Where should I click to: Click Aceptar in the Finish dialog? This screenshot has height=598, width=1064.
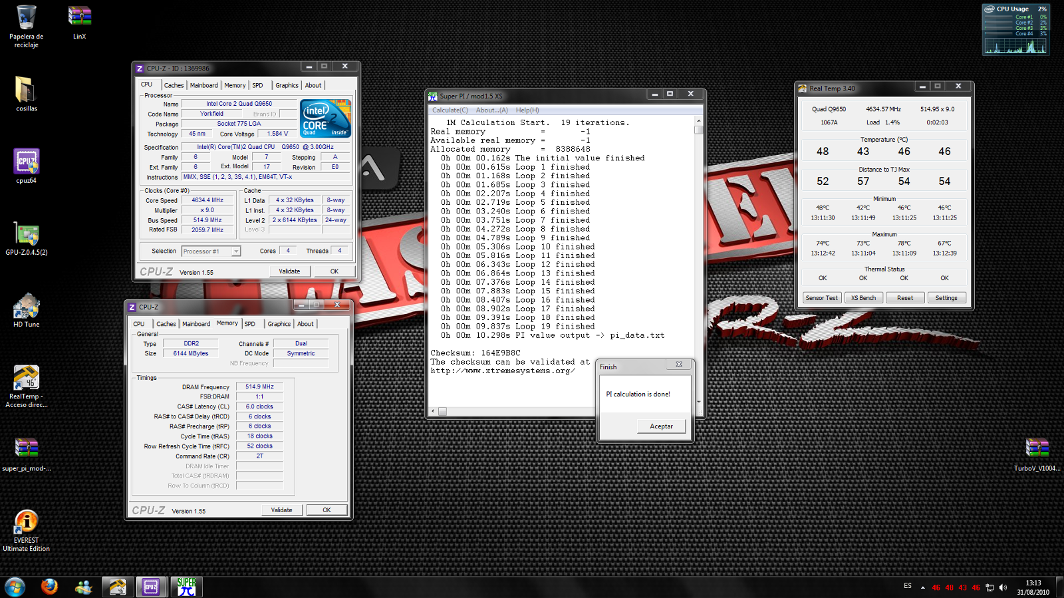pos(661,426)
